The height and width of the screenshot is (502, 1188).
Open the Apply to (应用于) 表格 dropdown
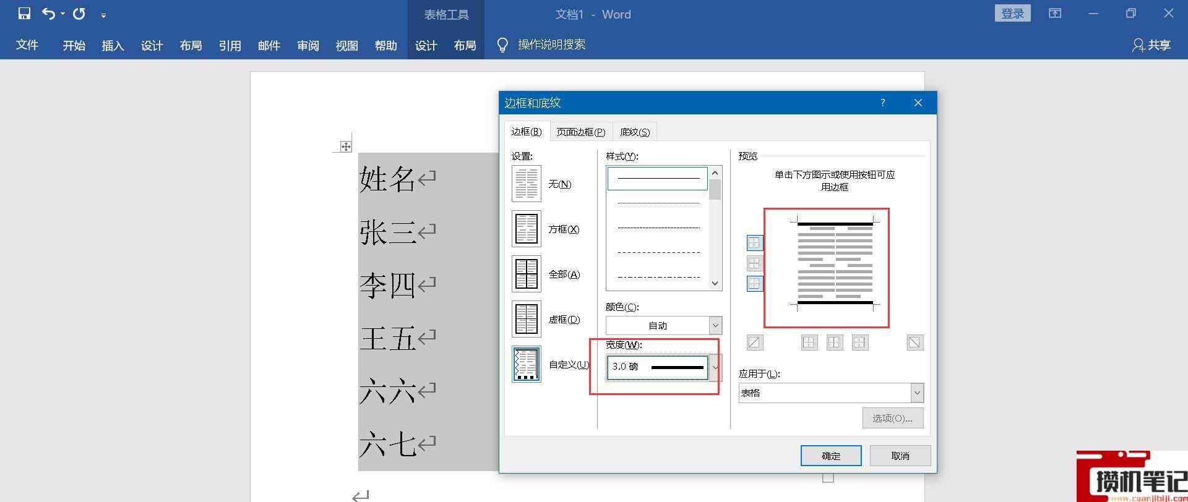(831, 393)
